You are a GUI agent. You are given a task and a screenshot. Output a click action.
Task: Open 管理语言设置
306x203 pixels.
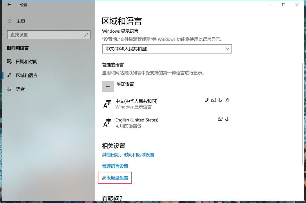point(115,166)
